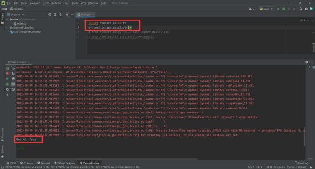Open the File menu

[x=9, y=3]
